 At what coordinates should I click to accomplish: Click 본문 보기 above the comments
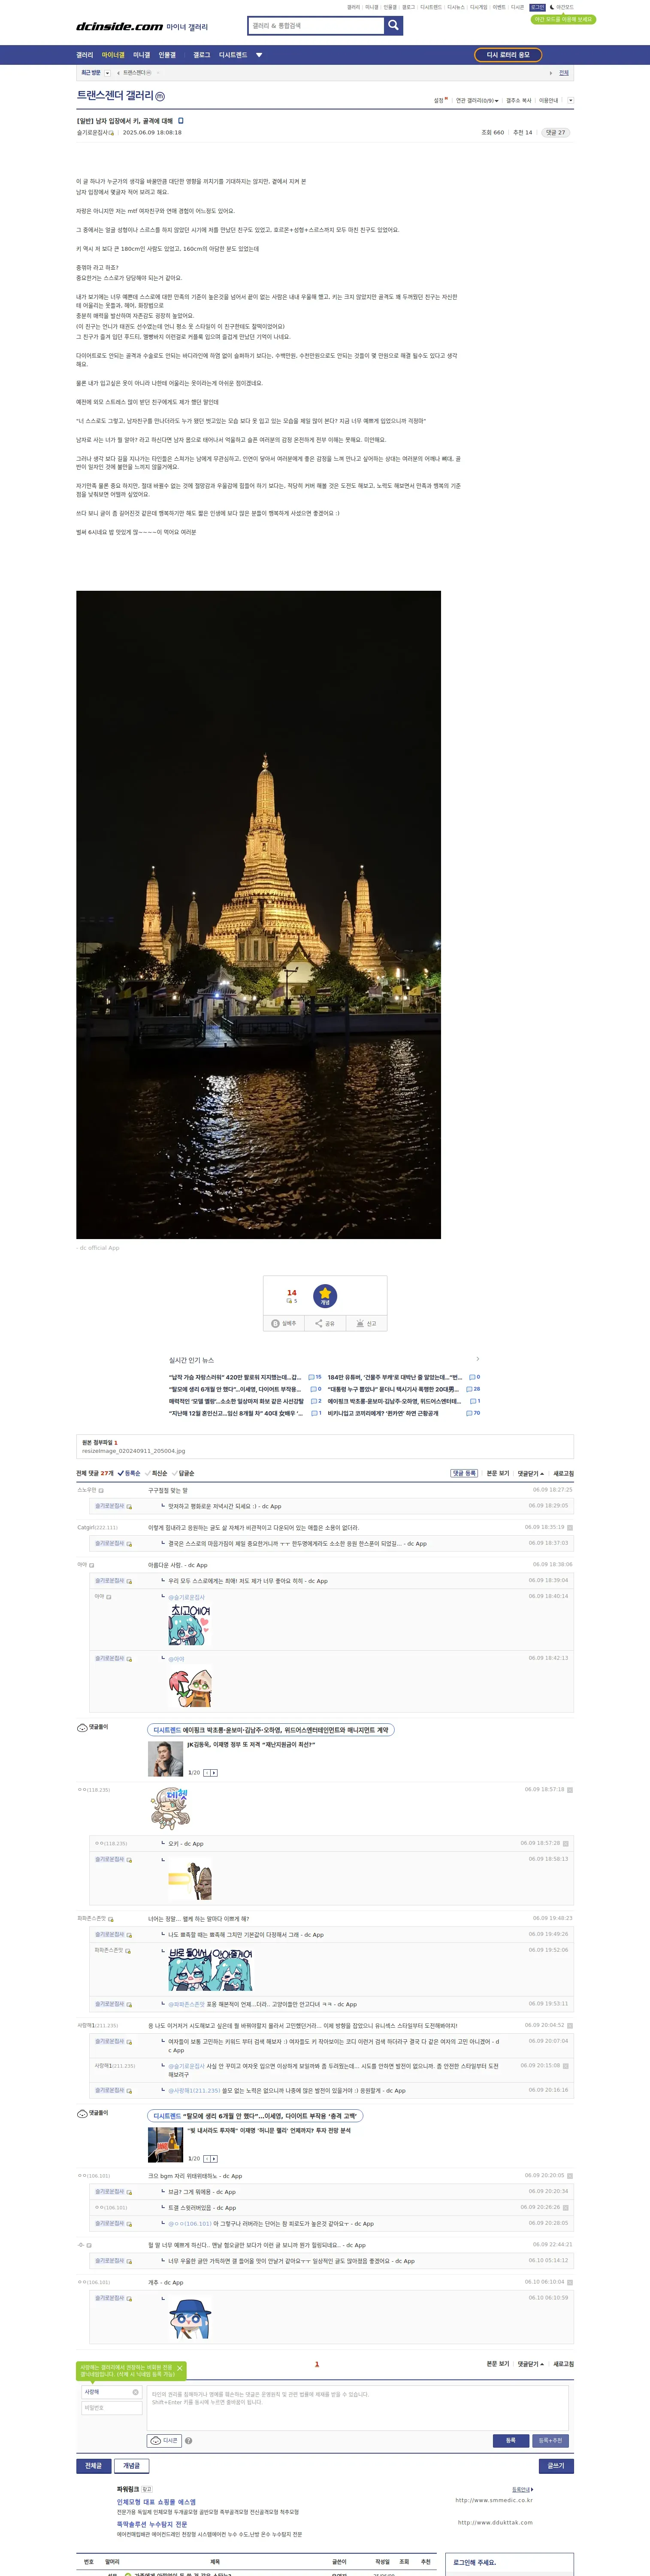(498, 1473)
